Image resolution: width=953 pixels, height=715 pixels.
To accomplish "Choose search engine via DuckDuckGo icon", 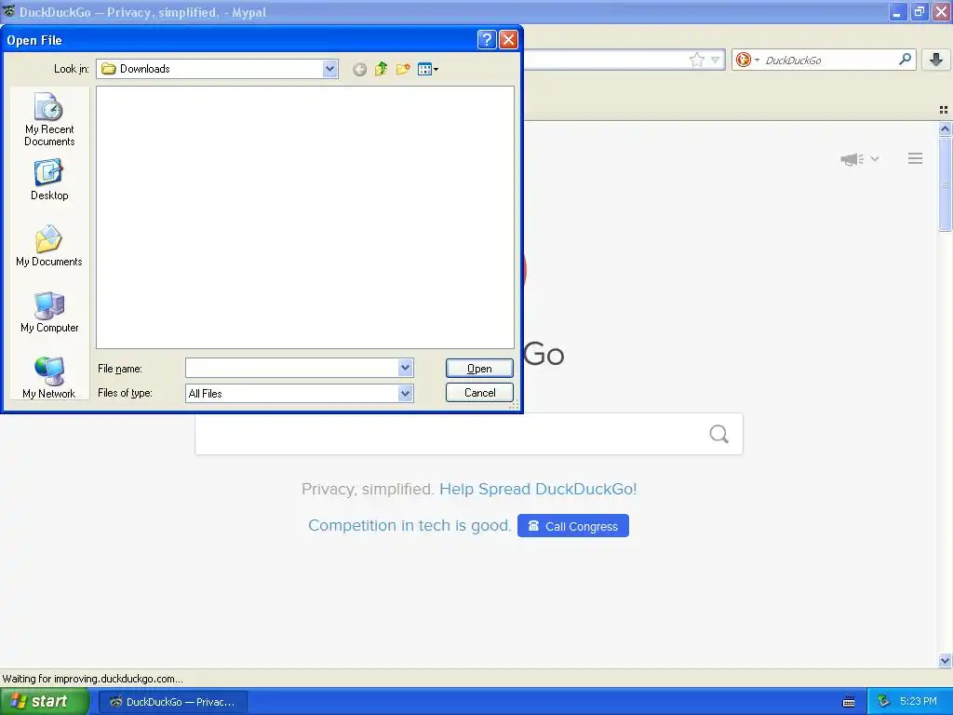I will coord(747,60).
